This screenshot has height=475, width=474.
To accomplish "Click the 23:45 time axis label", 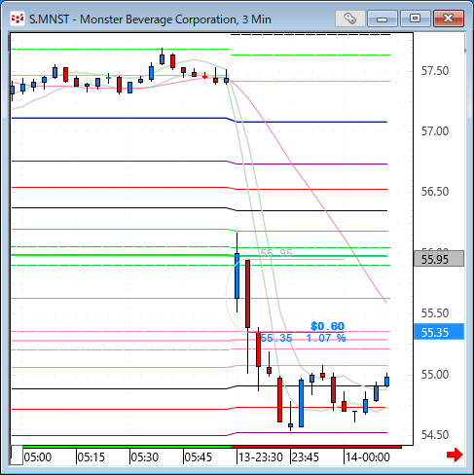I will tap(306, 457).
